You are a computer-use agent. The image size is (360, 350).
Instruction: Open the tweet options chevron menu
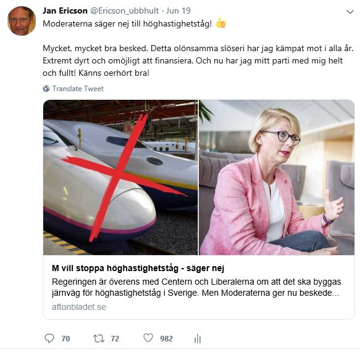350,12
